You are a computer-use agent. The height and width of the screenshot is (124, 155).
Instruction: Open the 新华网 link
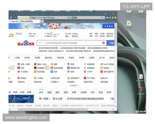click(27, 58)
